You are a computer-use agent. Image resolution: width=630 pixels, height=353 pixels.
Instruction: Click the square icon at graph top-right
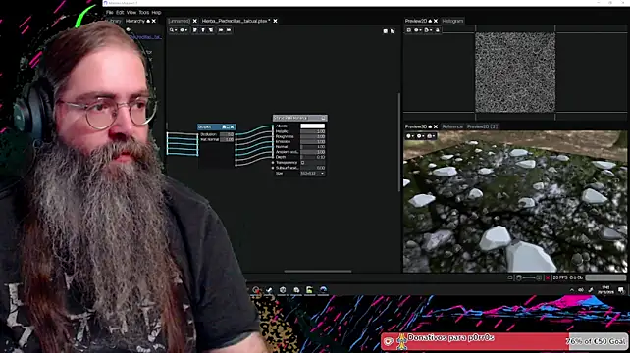pyautogui.click(x=386, y=31)
